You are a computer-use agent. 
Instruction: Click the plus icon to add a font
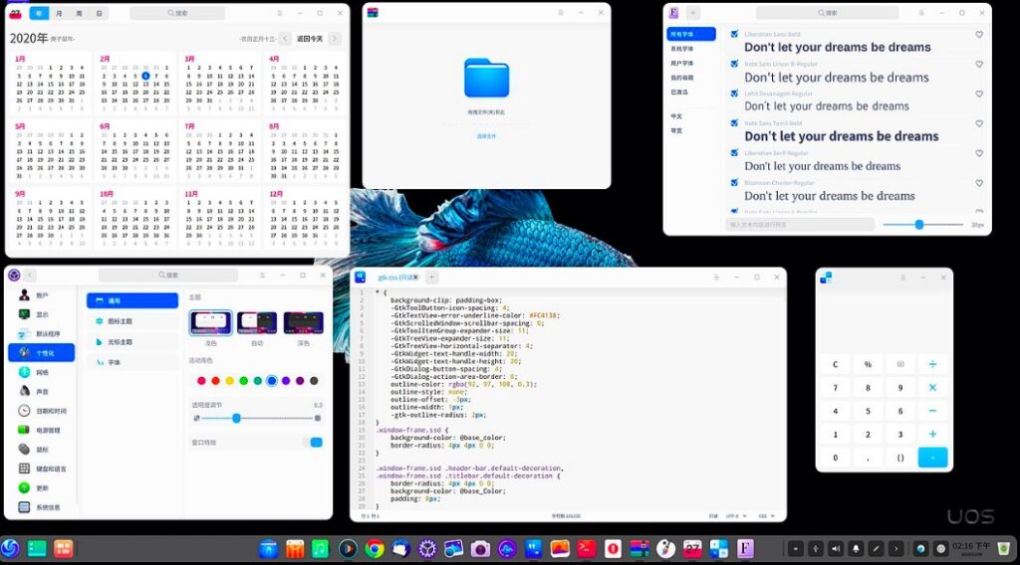click(693, 13)
